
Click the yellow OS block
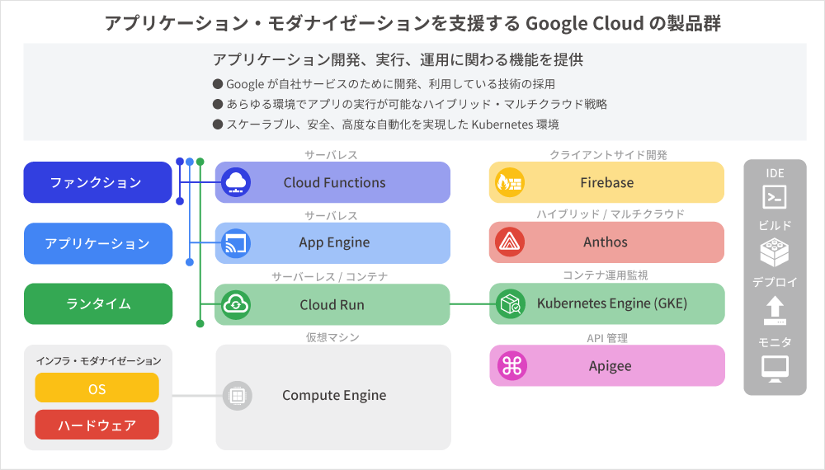click(x=97, y=388)
